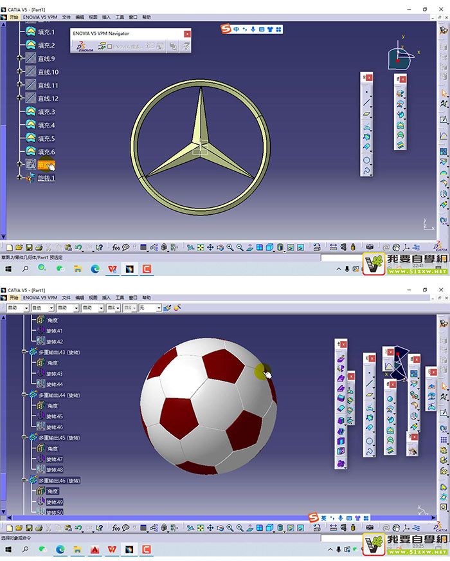Click tree scrollbar up arrow in top window
Viewport: 450px width, 561px height.
coord(3,24)
